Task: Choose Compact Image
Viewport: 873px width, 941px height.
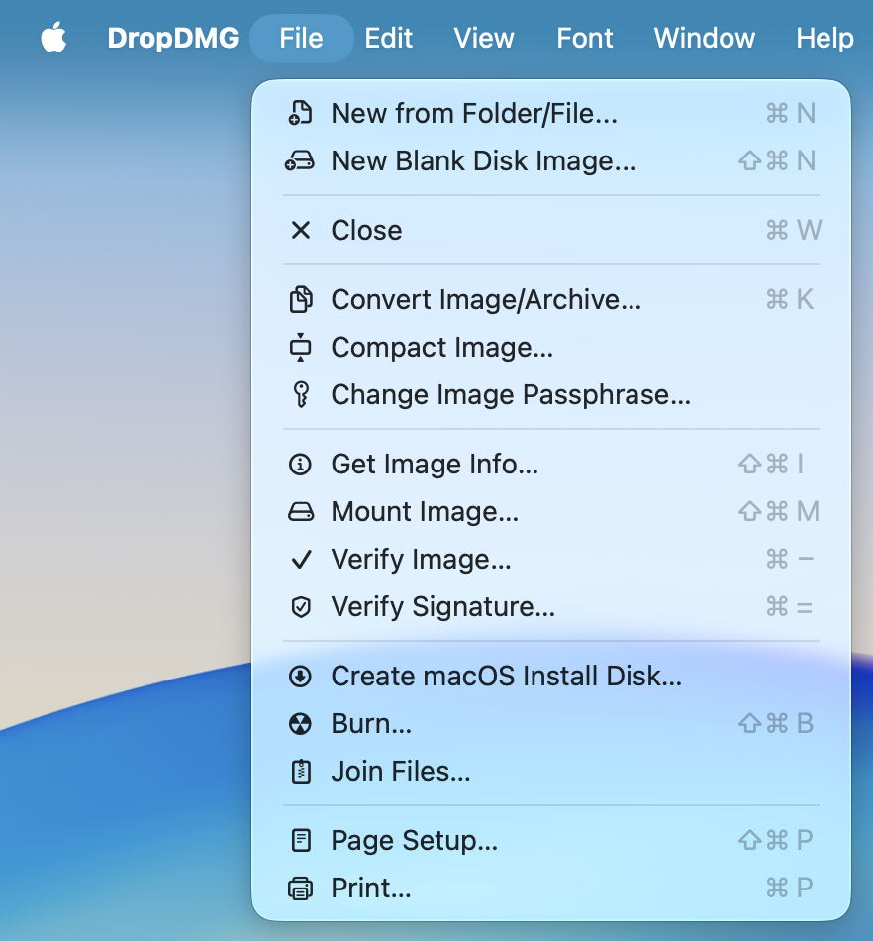Action: 440,347
